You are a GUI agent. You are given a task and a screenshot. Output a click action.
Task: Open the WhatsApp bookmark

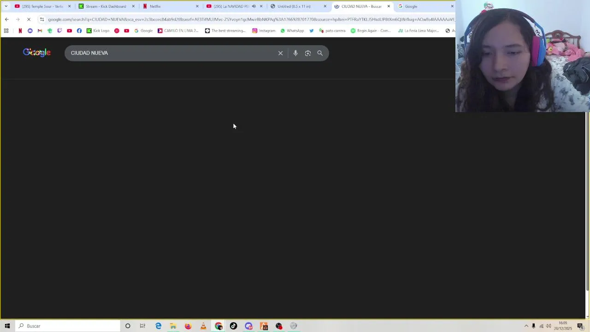[292, 31]
